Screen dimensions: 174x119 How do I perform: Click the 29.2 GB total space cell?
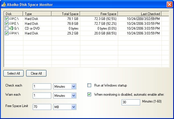pos(73,33)
